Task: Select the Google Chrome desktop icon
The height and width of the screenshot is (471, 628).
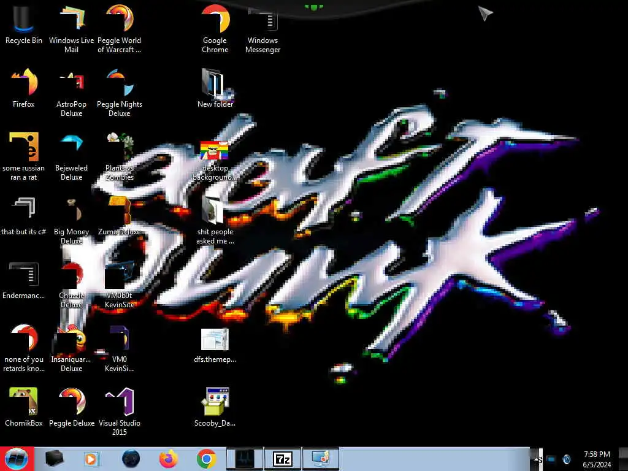Action: pyautogui.click(x=215, y=29)
